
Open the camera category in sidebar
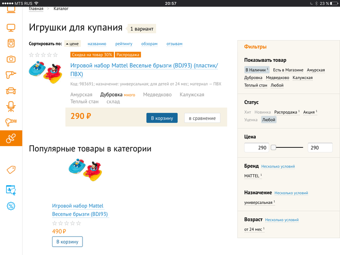coord(11,59)
